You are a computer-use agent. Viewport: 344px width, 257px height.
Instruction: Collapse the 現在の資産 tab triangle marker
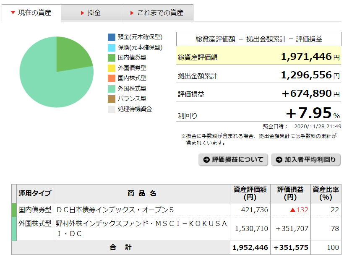pyautogui.click(x=13, y=12)
